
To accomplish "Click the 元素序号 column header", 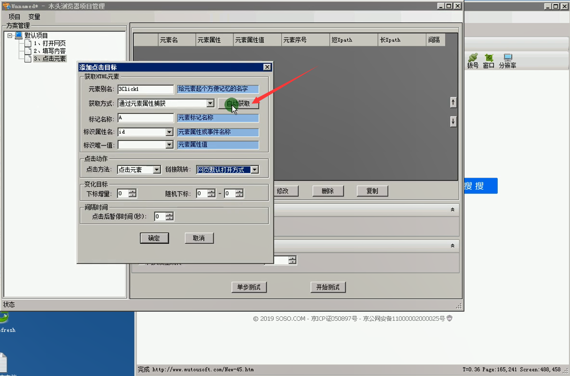I will (305, 40).
